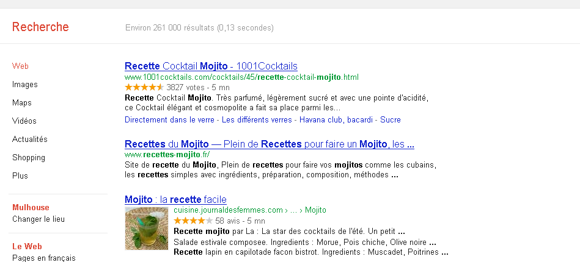This screenshot has height=262, width=580.
Task: Select the Web search category
Action: 21,66
